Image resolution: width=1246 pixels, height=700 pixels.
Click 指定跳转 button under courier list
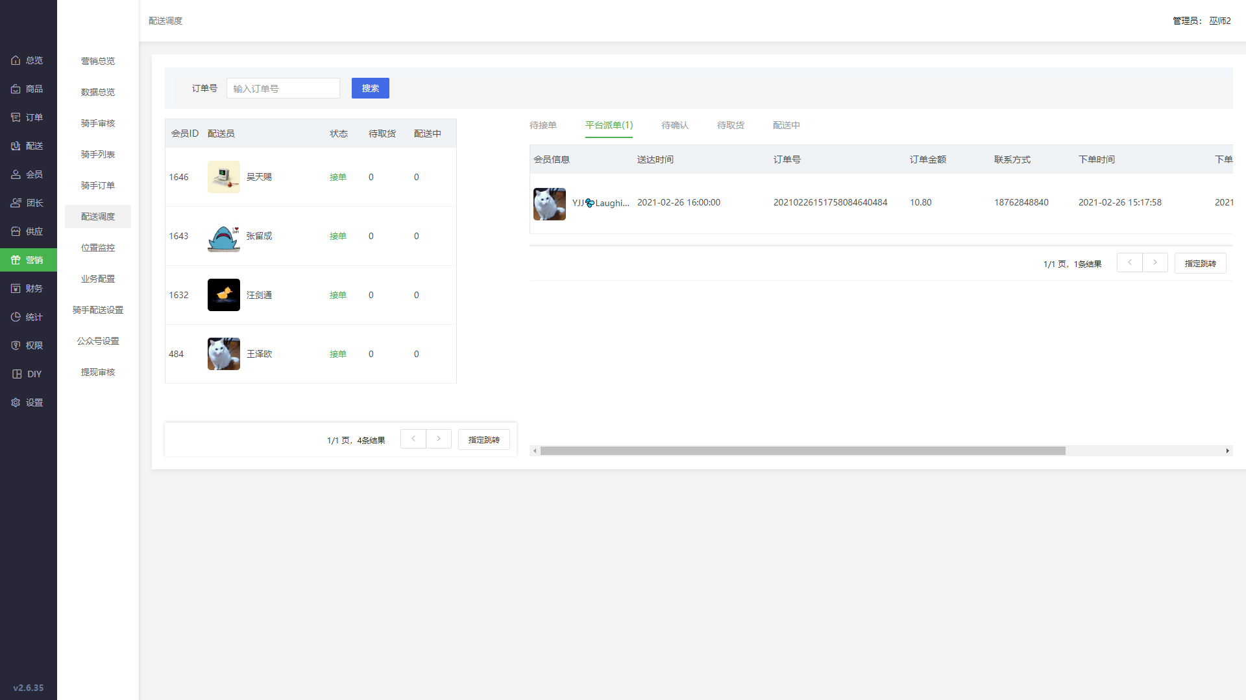[484, 439]
